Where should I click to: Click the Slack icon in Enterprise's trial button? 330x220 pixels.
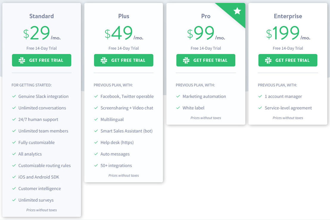[x=268, y=60]
